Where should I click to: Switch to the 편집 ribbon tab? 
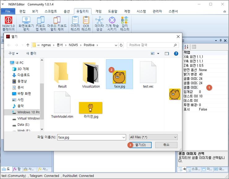pyautogui.click(x=22, y=11)
